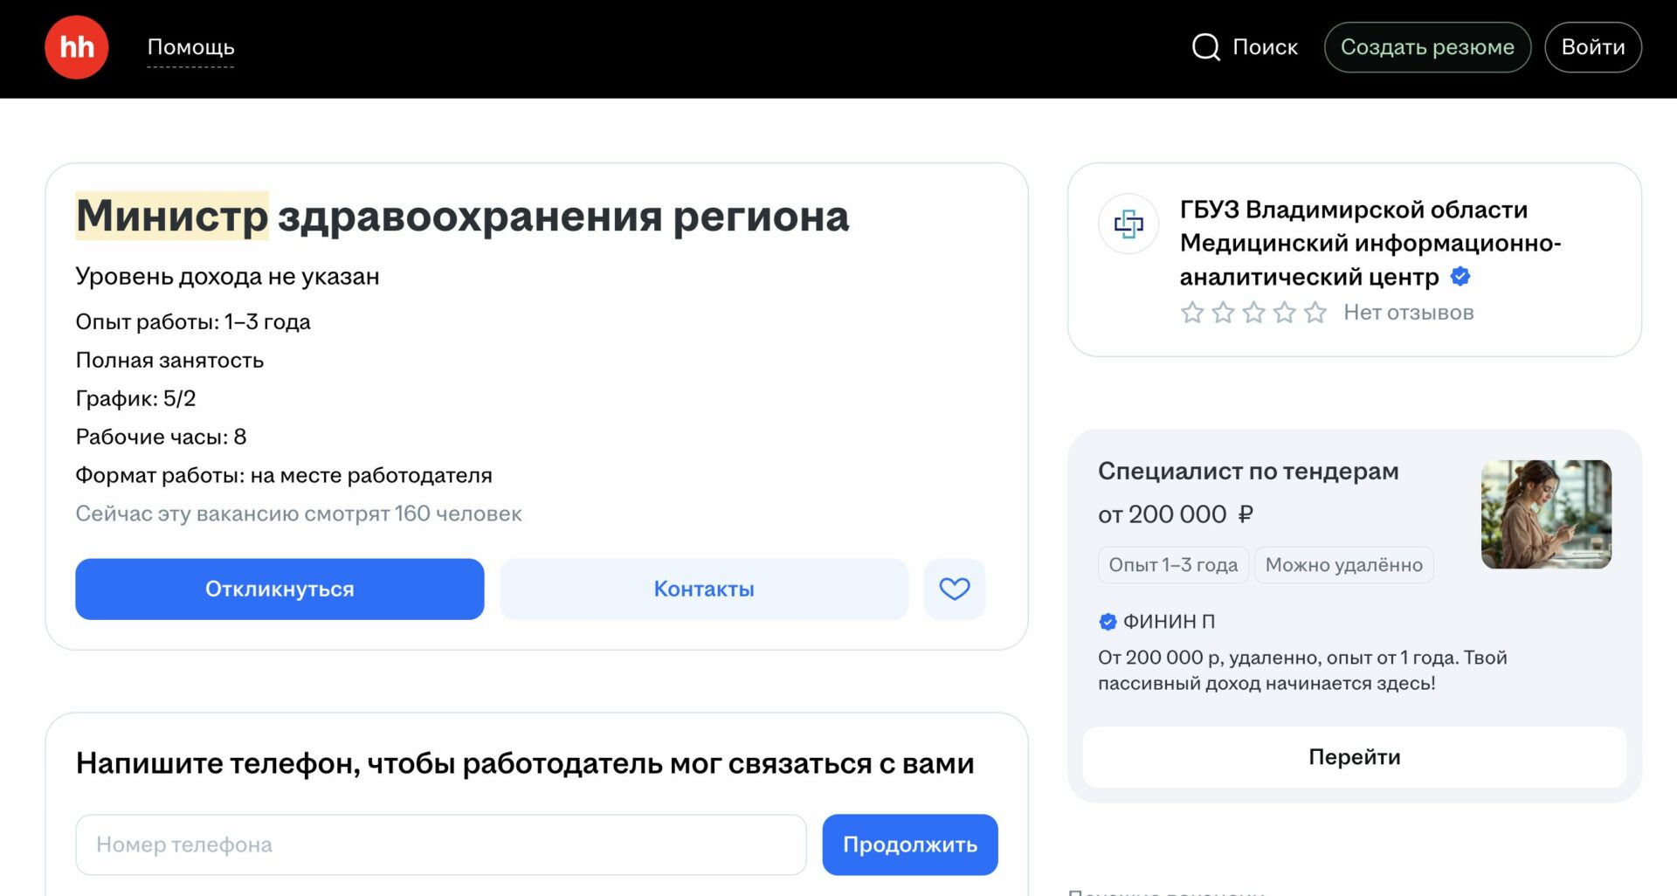The width and height of the screenshot is (1677, 896).
Task: Select the fifth rating star
Action: coord(1315,312)
